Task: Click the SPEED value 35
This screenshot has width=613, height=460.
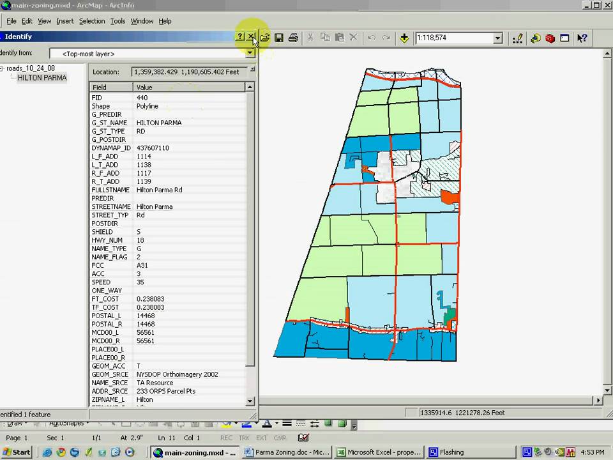Action: [x=140, y=282]
